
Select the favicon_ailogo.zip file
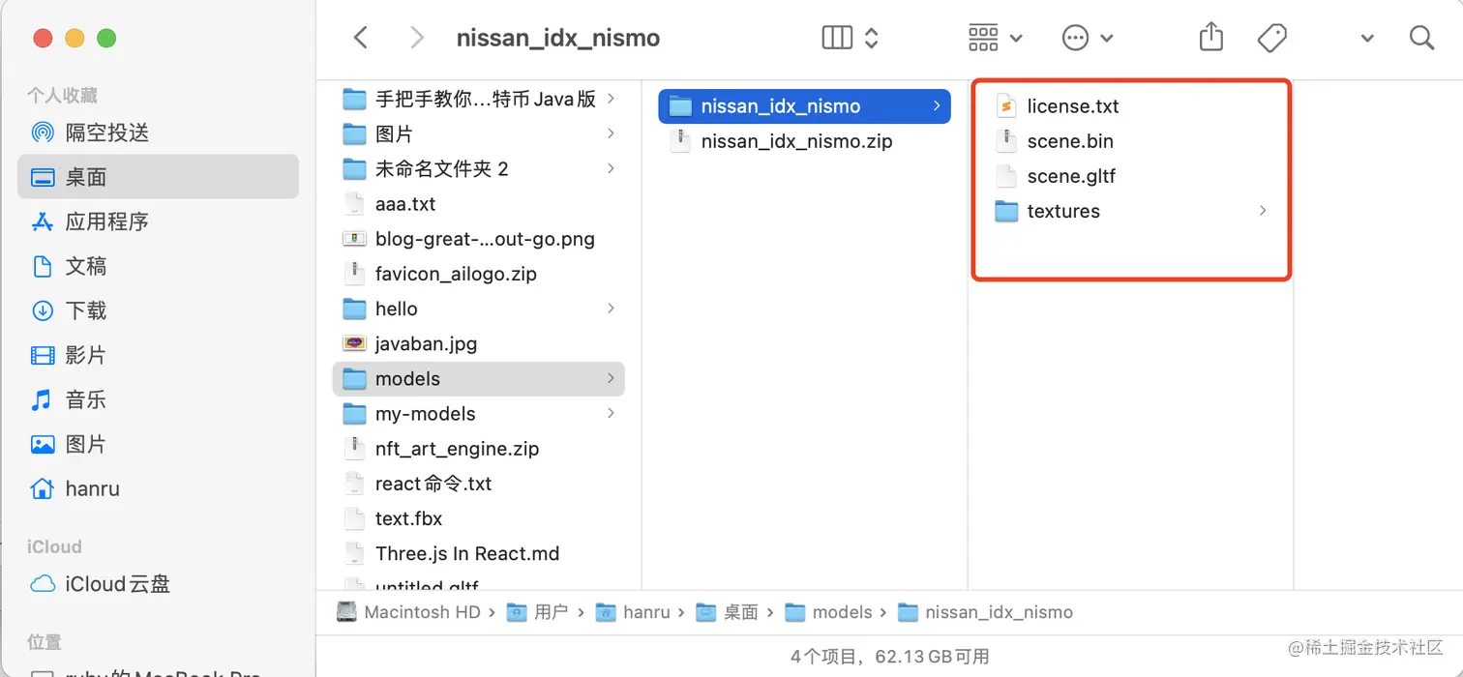coord(478,274)
